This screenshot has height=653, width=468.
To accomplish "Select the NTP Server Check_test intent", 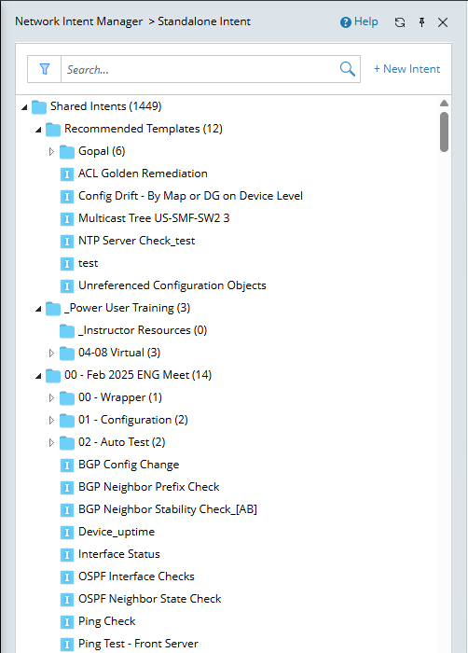I will click(x=136, y=241).
